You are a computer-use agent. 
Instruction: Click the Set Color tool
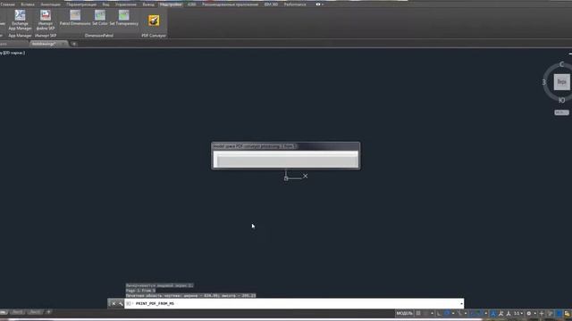point(100,18)
